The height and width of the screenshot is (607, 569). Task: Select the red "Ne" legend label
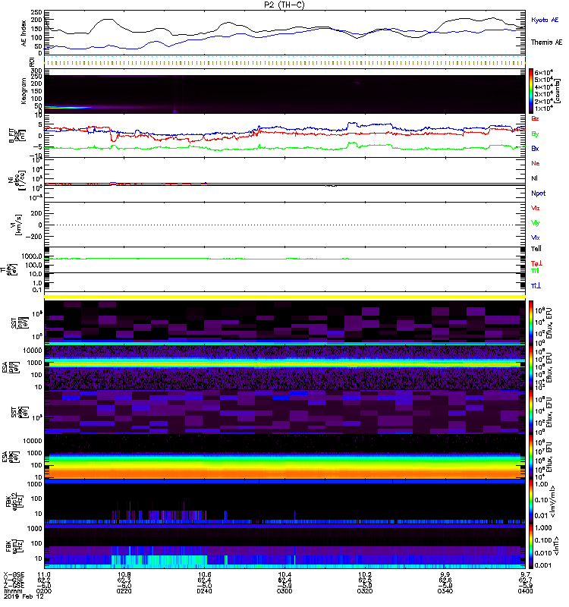[535, 163]
